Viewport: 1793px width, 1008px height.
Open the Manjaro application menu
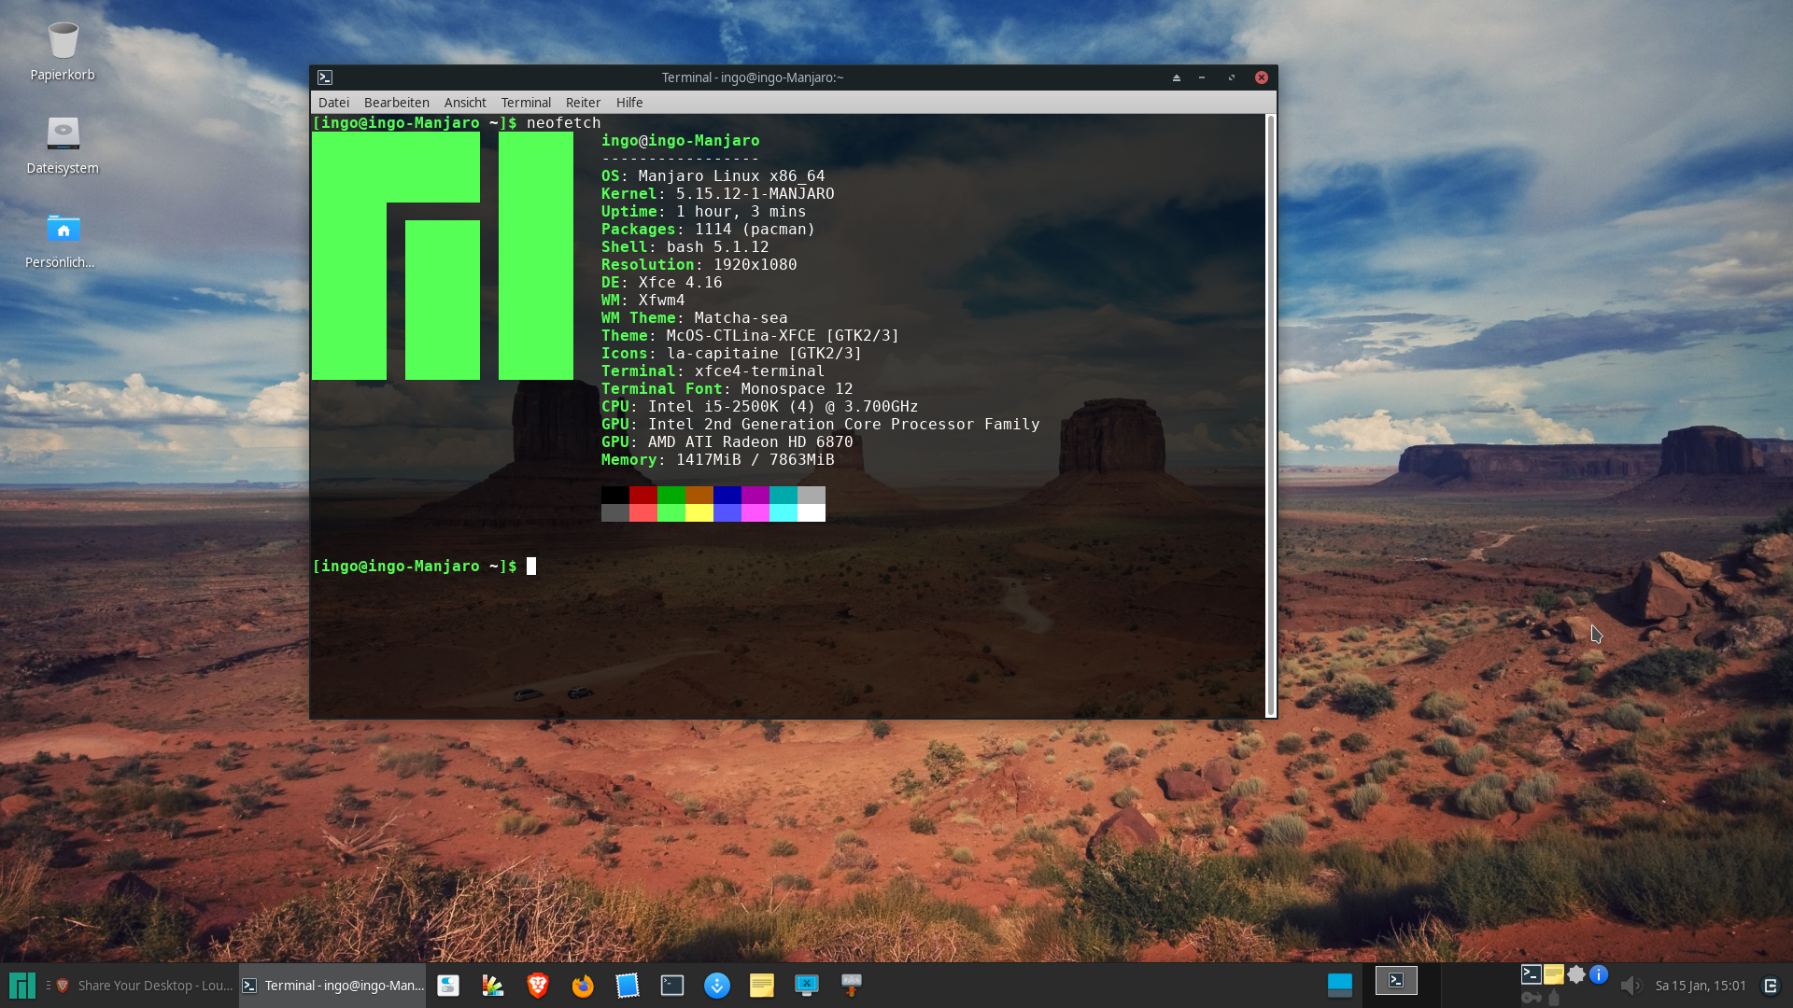pos(21,986)
